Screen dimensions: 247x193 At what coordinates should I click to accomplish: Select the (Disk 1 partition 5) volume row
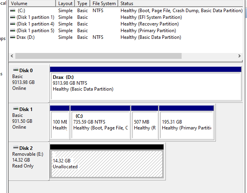pos(126,31)
